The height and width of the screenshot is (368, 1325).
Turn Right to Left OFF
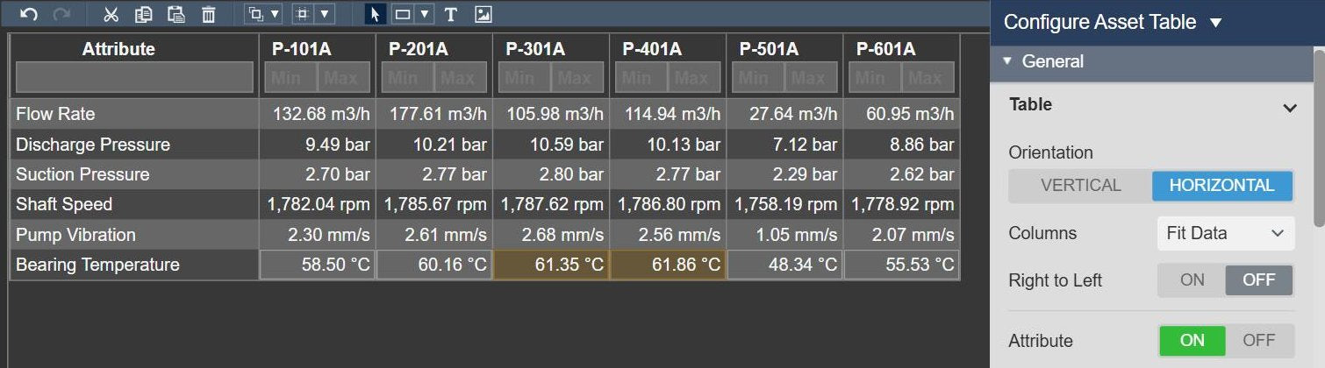point(1258,280)
